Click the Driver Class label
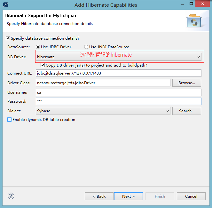212x208 pixels. point(19,83)
